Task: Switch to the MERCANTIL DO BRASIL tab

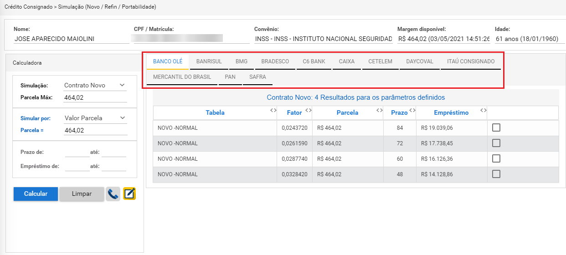Action: click(x=182, y=77)
